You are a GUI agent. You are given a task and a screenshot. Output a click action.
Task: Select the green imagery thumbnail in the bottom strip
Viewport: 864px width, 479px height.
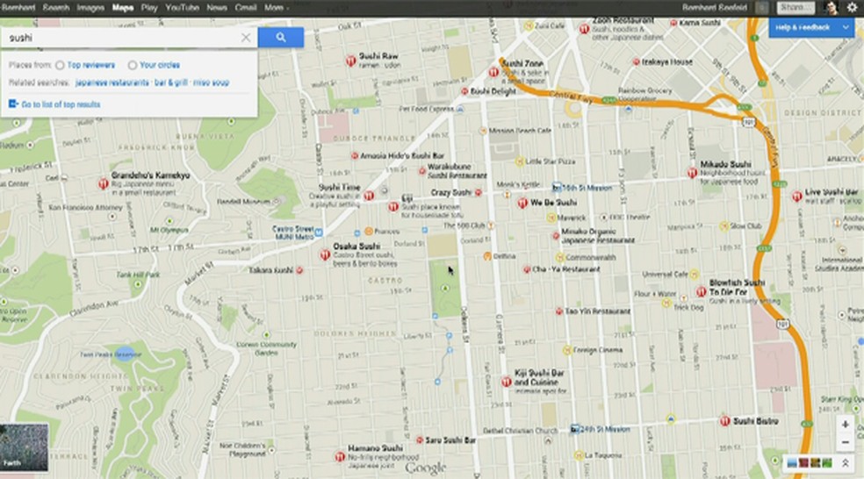click(826, 463)
